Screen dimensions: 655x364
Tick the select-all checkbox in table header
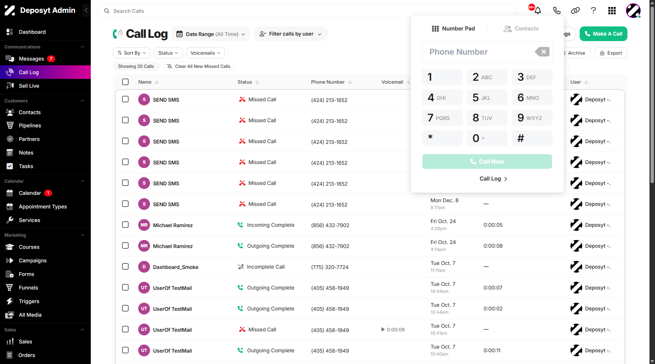point(125,82)
